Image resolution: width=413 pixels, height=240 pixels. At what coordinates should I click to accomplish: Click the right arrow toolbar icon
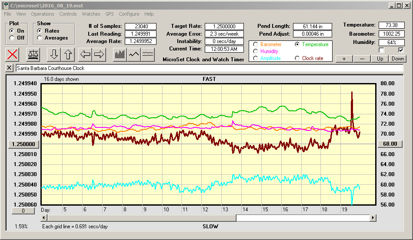point(99,54)
